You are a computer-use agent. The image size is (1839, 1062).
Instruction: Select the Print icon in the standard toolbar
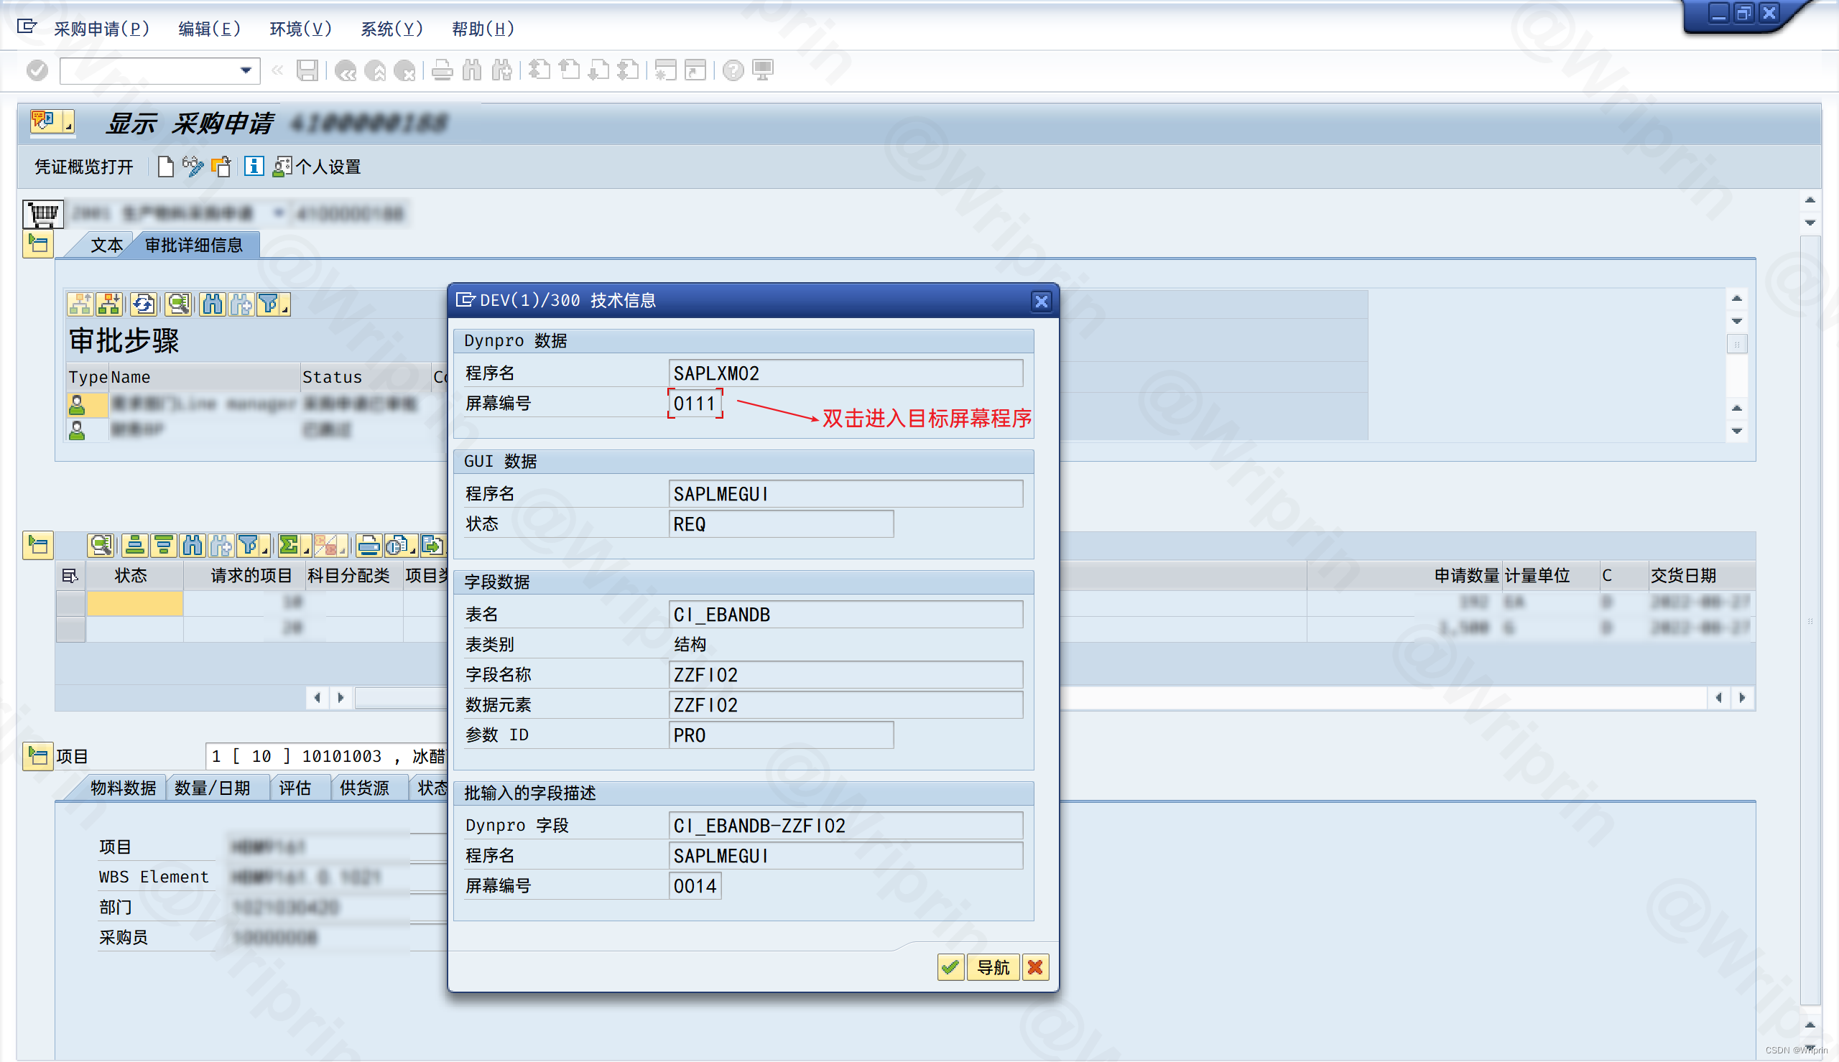(x=443, y=71)
